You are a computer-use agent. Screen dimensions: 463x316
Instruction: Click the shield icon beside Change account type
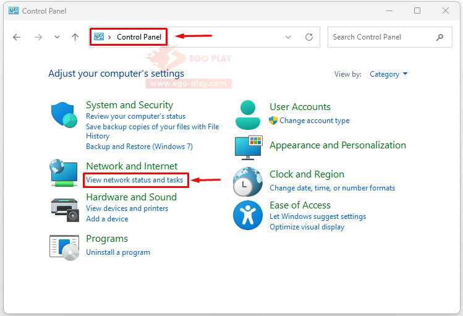point(273,121)
